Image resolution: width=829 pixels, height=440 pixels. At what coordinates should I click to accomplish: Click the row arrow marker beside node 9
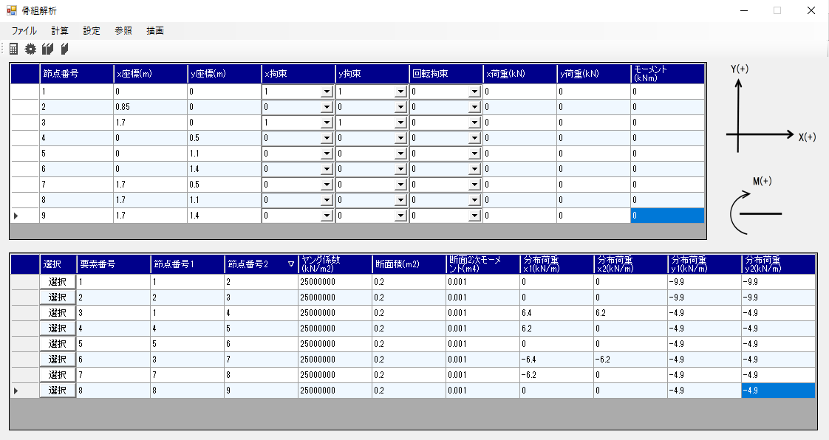click(x=16, y=216)
